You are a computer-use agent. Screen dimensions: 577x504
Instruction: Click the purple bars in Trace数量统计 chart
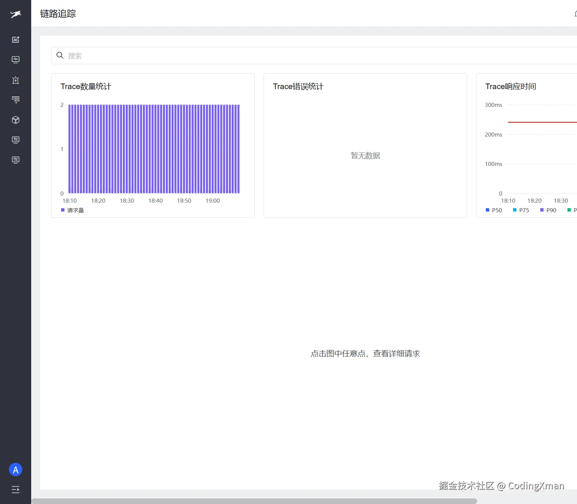154,149
